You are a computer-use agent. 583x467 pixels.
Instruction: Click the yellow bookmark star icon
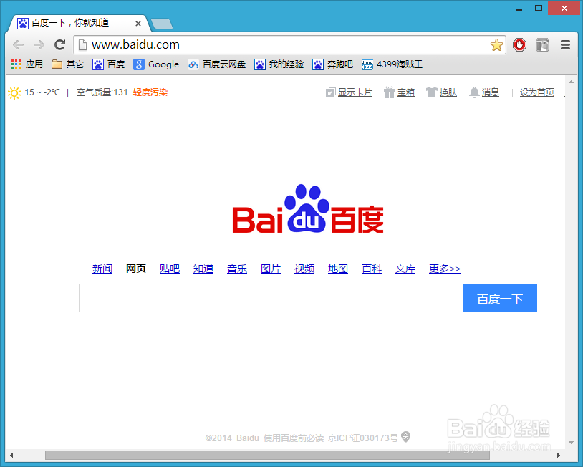[496, 45]
